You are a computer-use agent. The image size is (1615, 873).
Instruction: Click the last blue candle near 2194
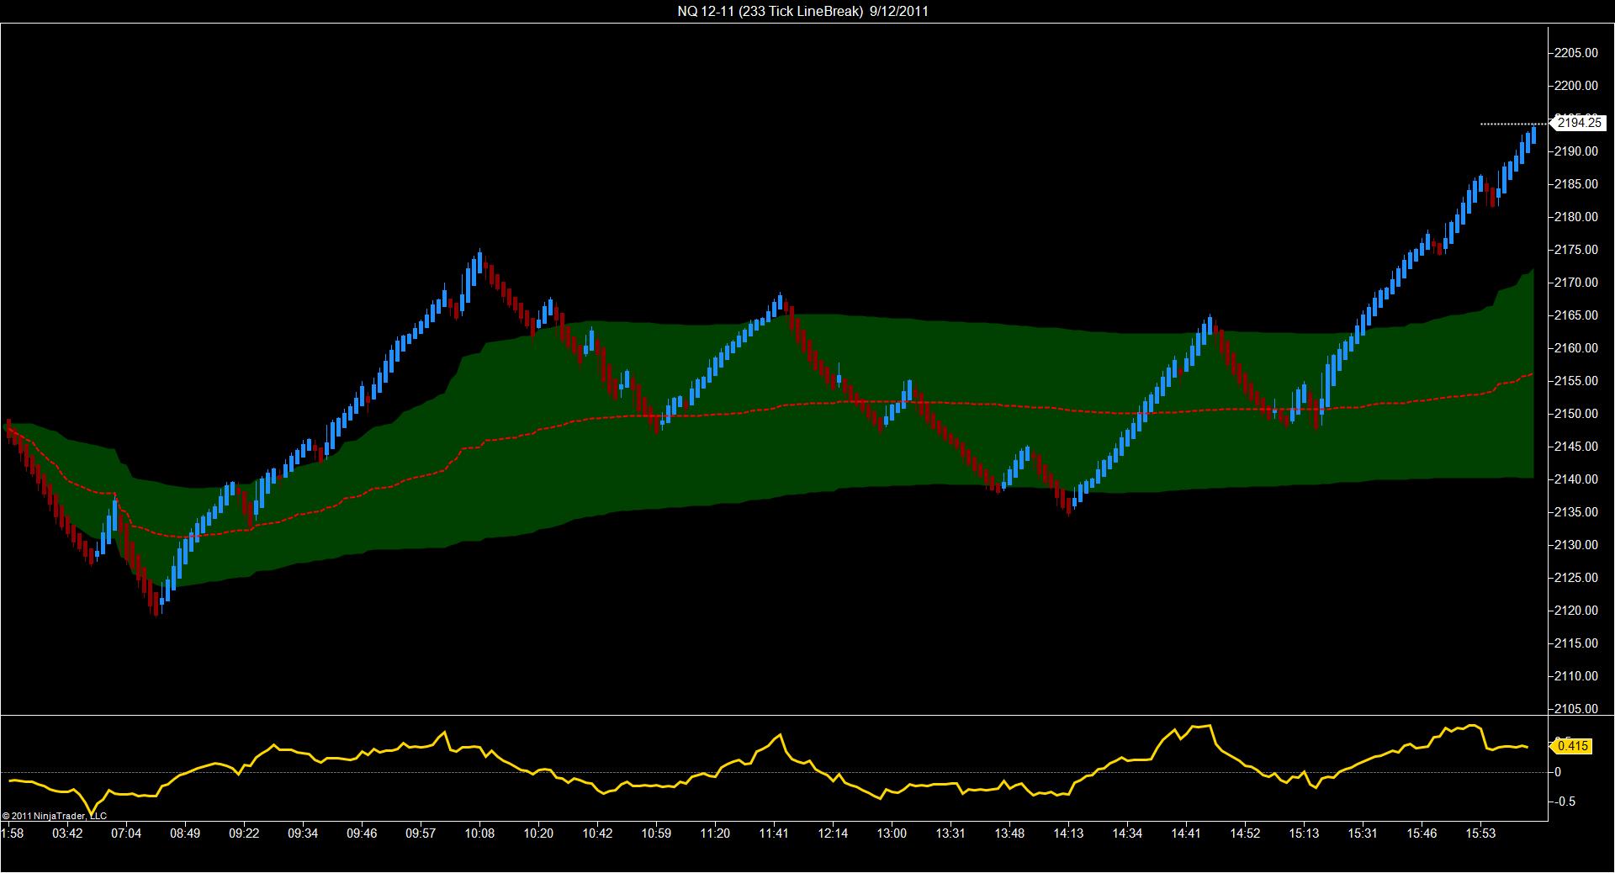coord(1533,135)
